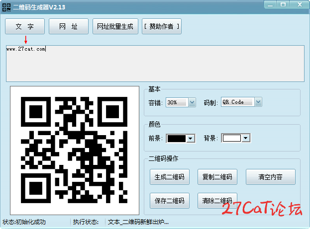Select the QR Code type value field

pyautogui.click(x=238, y=102)
